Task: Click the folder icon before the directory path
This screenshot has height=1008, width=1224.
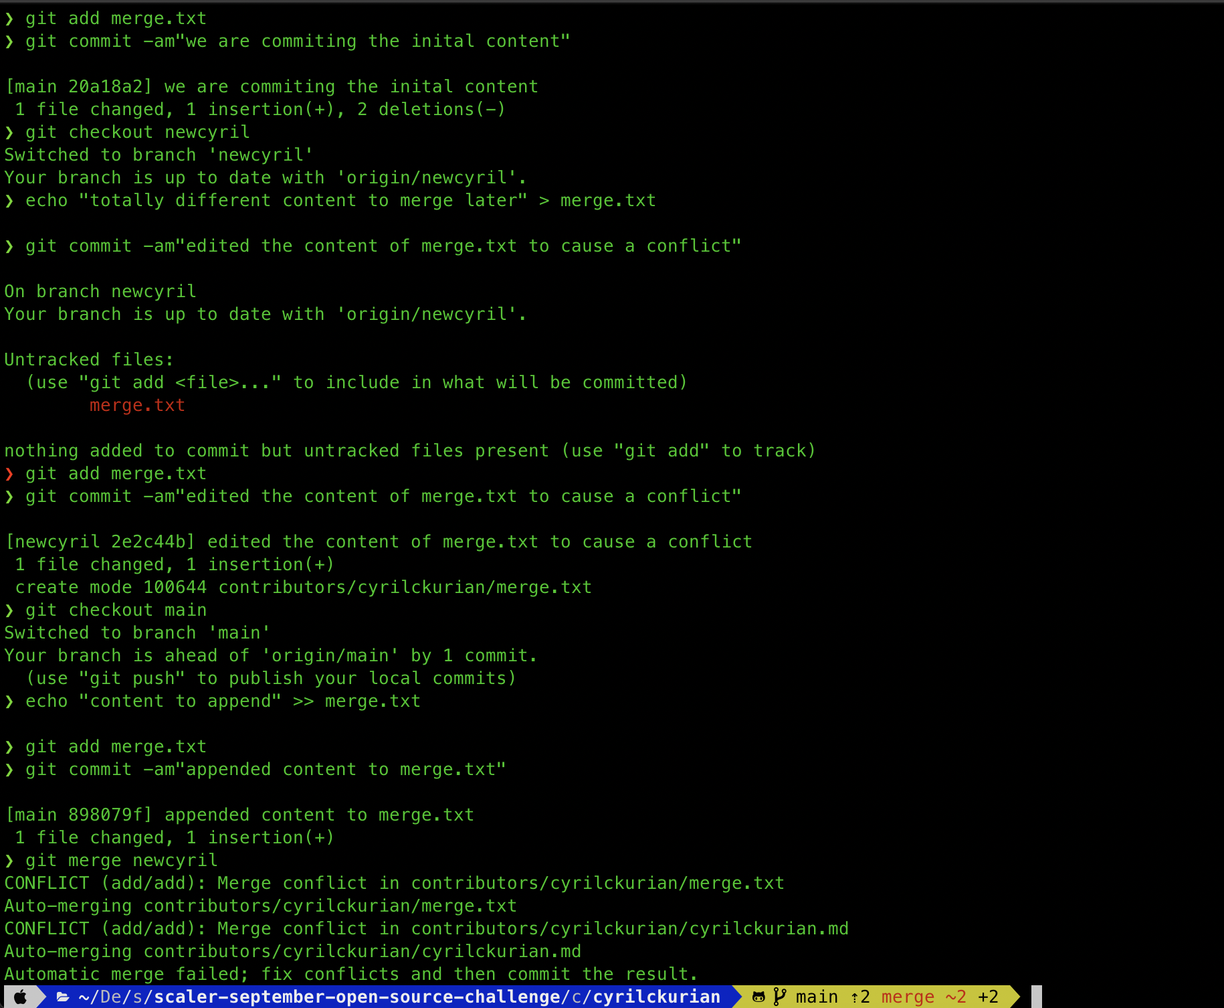Action: coord(62,997)
